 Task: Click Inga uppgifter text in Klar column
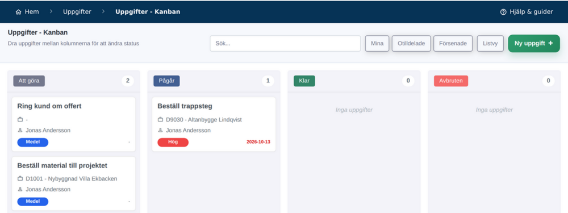tap(354, 110)
